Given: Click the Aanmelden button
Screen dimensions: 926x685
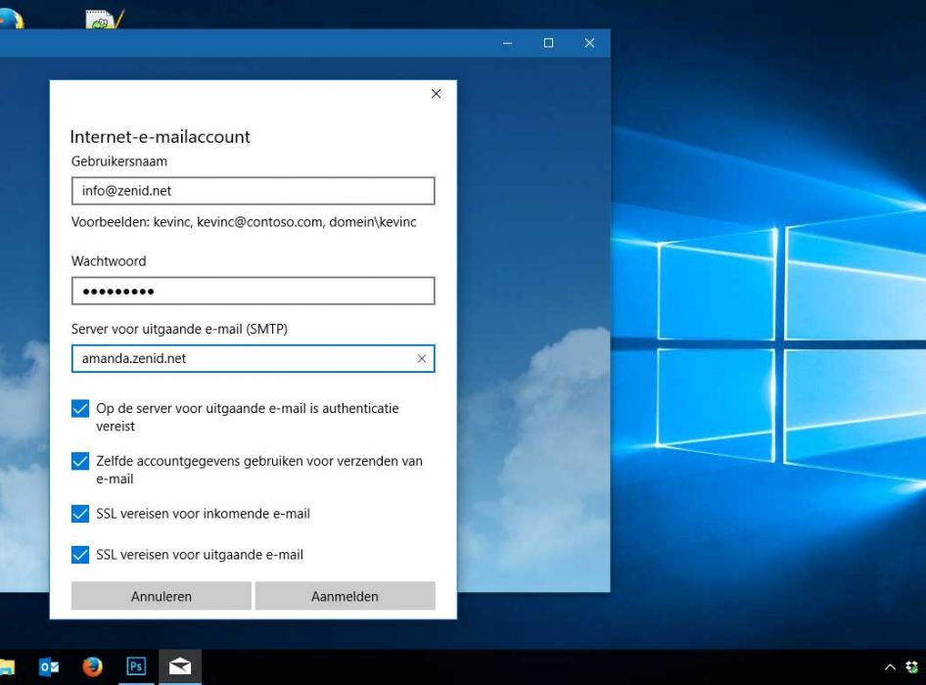Looking at the screenshot, I should pyautogui.click(x=345, y=596).
